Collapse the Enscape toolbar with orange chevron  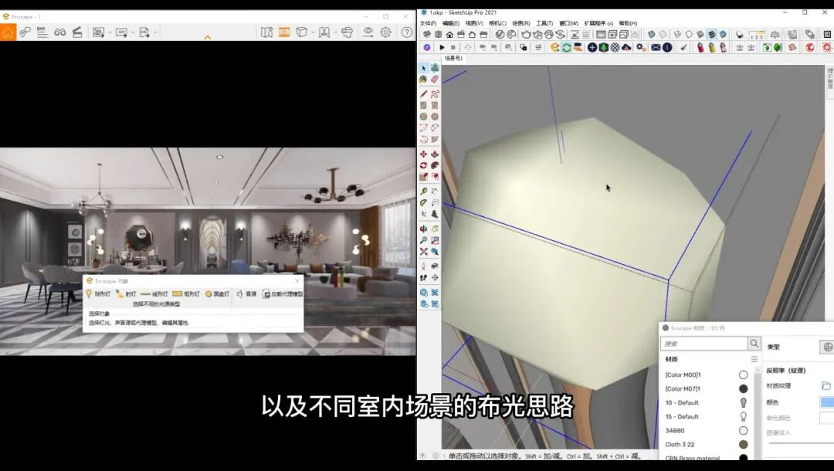(x=207, y=37)
